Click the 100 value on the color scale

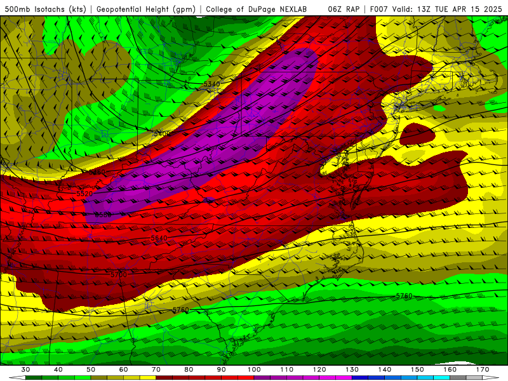255,370
